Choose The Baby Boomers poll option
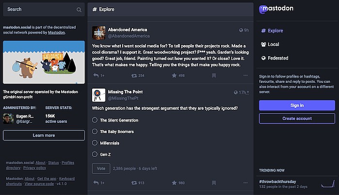Viewport: 339px width, 195px height. point(95,131)
